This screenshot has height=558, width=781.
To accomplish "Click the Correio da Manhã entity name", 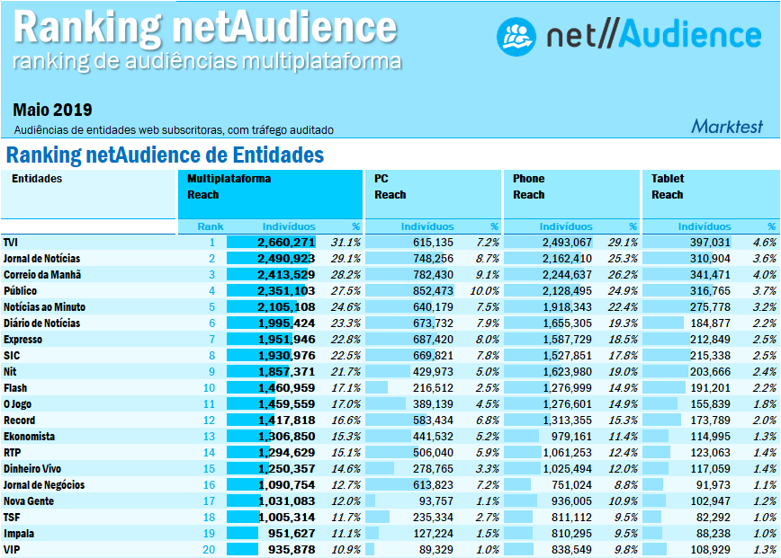I will click(42, 275).
